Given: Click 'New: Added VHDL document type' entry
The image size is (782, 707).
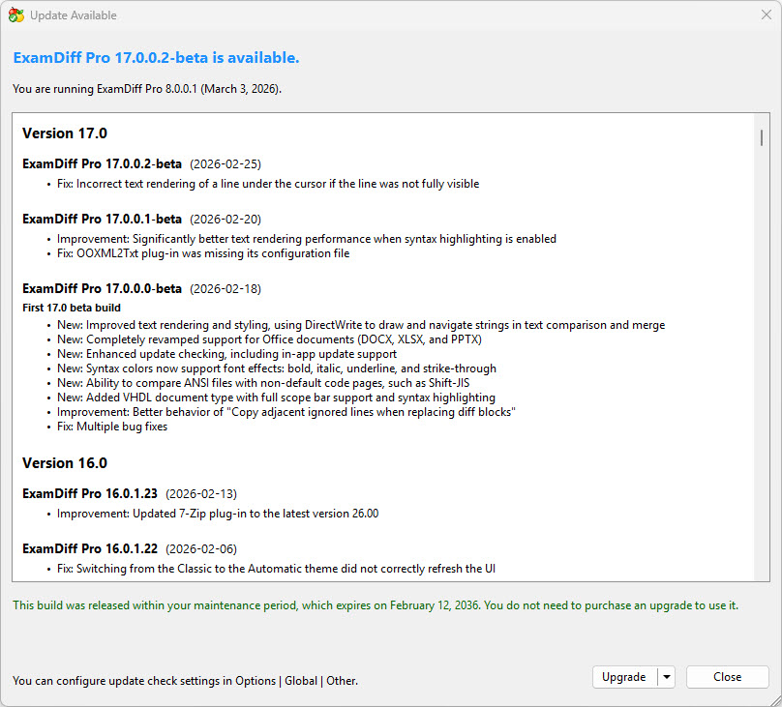Looking at the screenshot, I should click(x=276, y=398).
